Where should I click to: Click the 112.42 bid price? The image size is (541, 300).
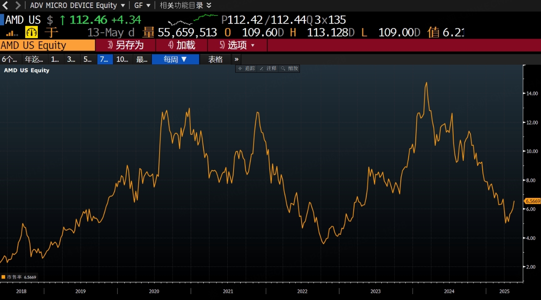[x=245, y=20]
